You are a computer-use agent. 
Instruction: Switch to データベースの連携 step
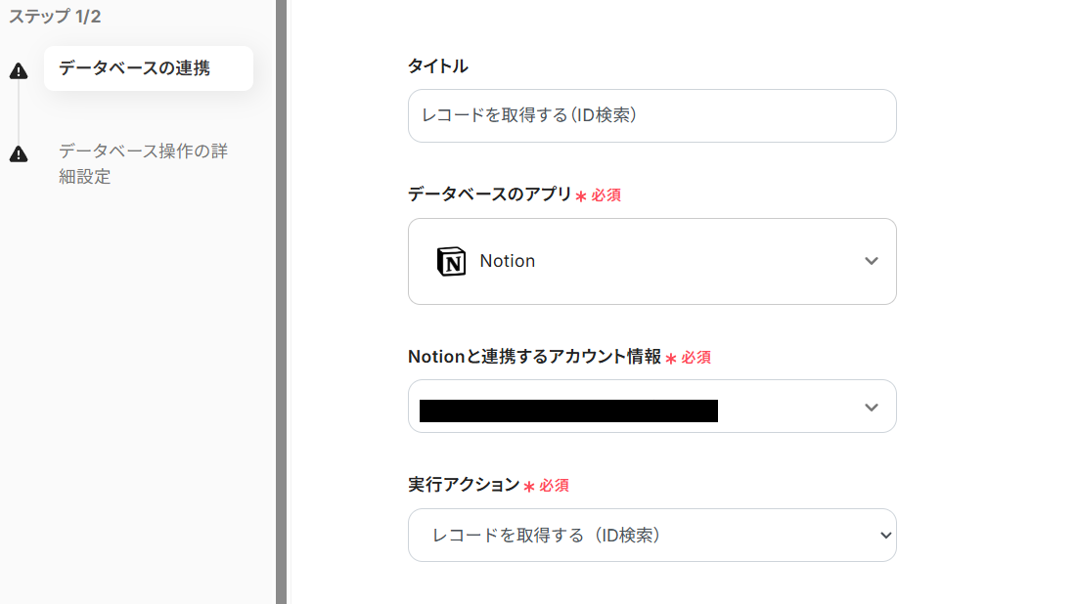click(148, 68)
